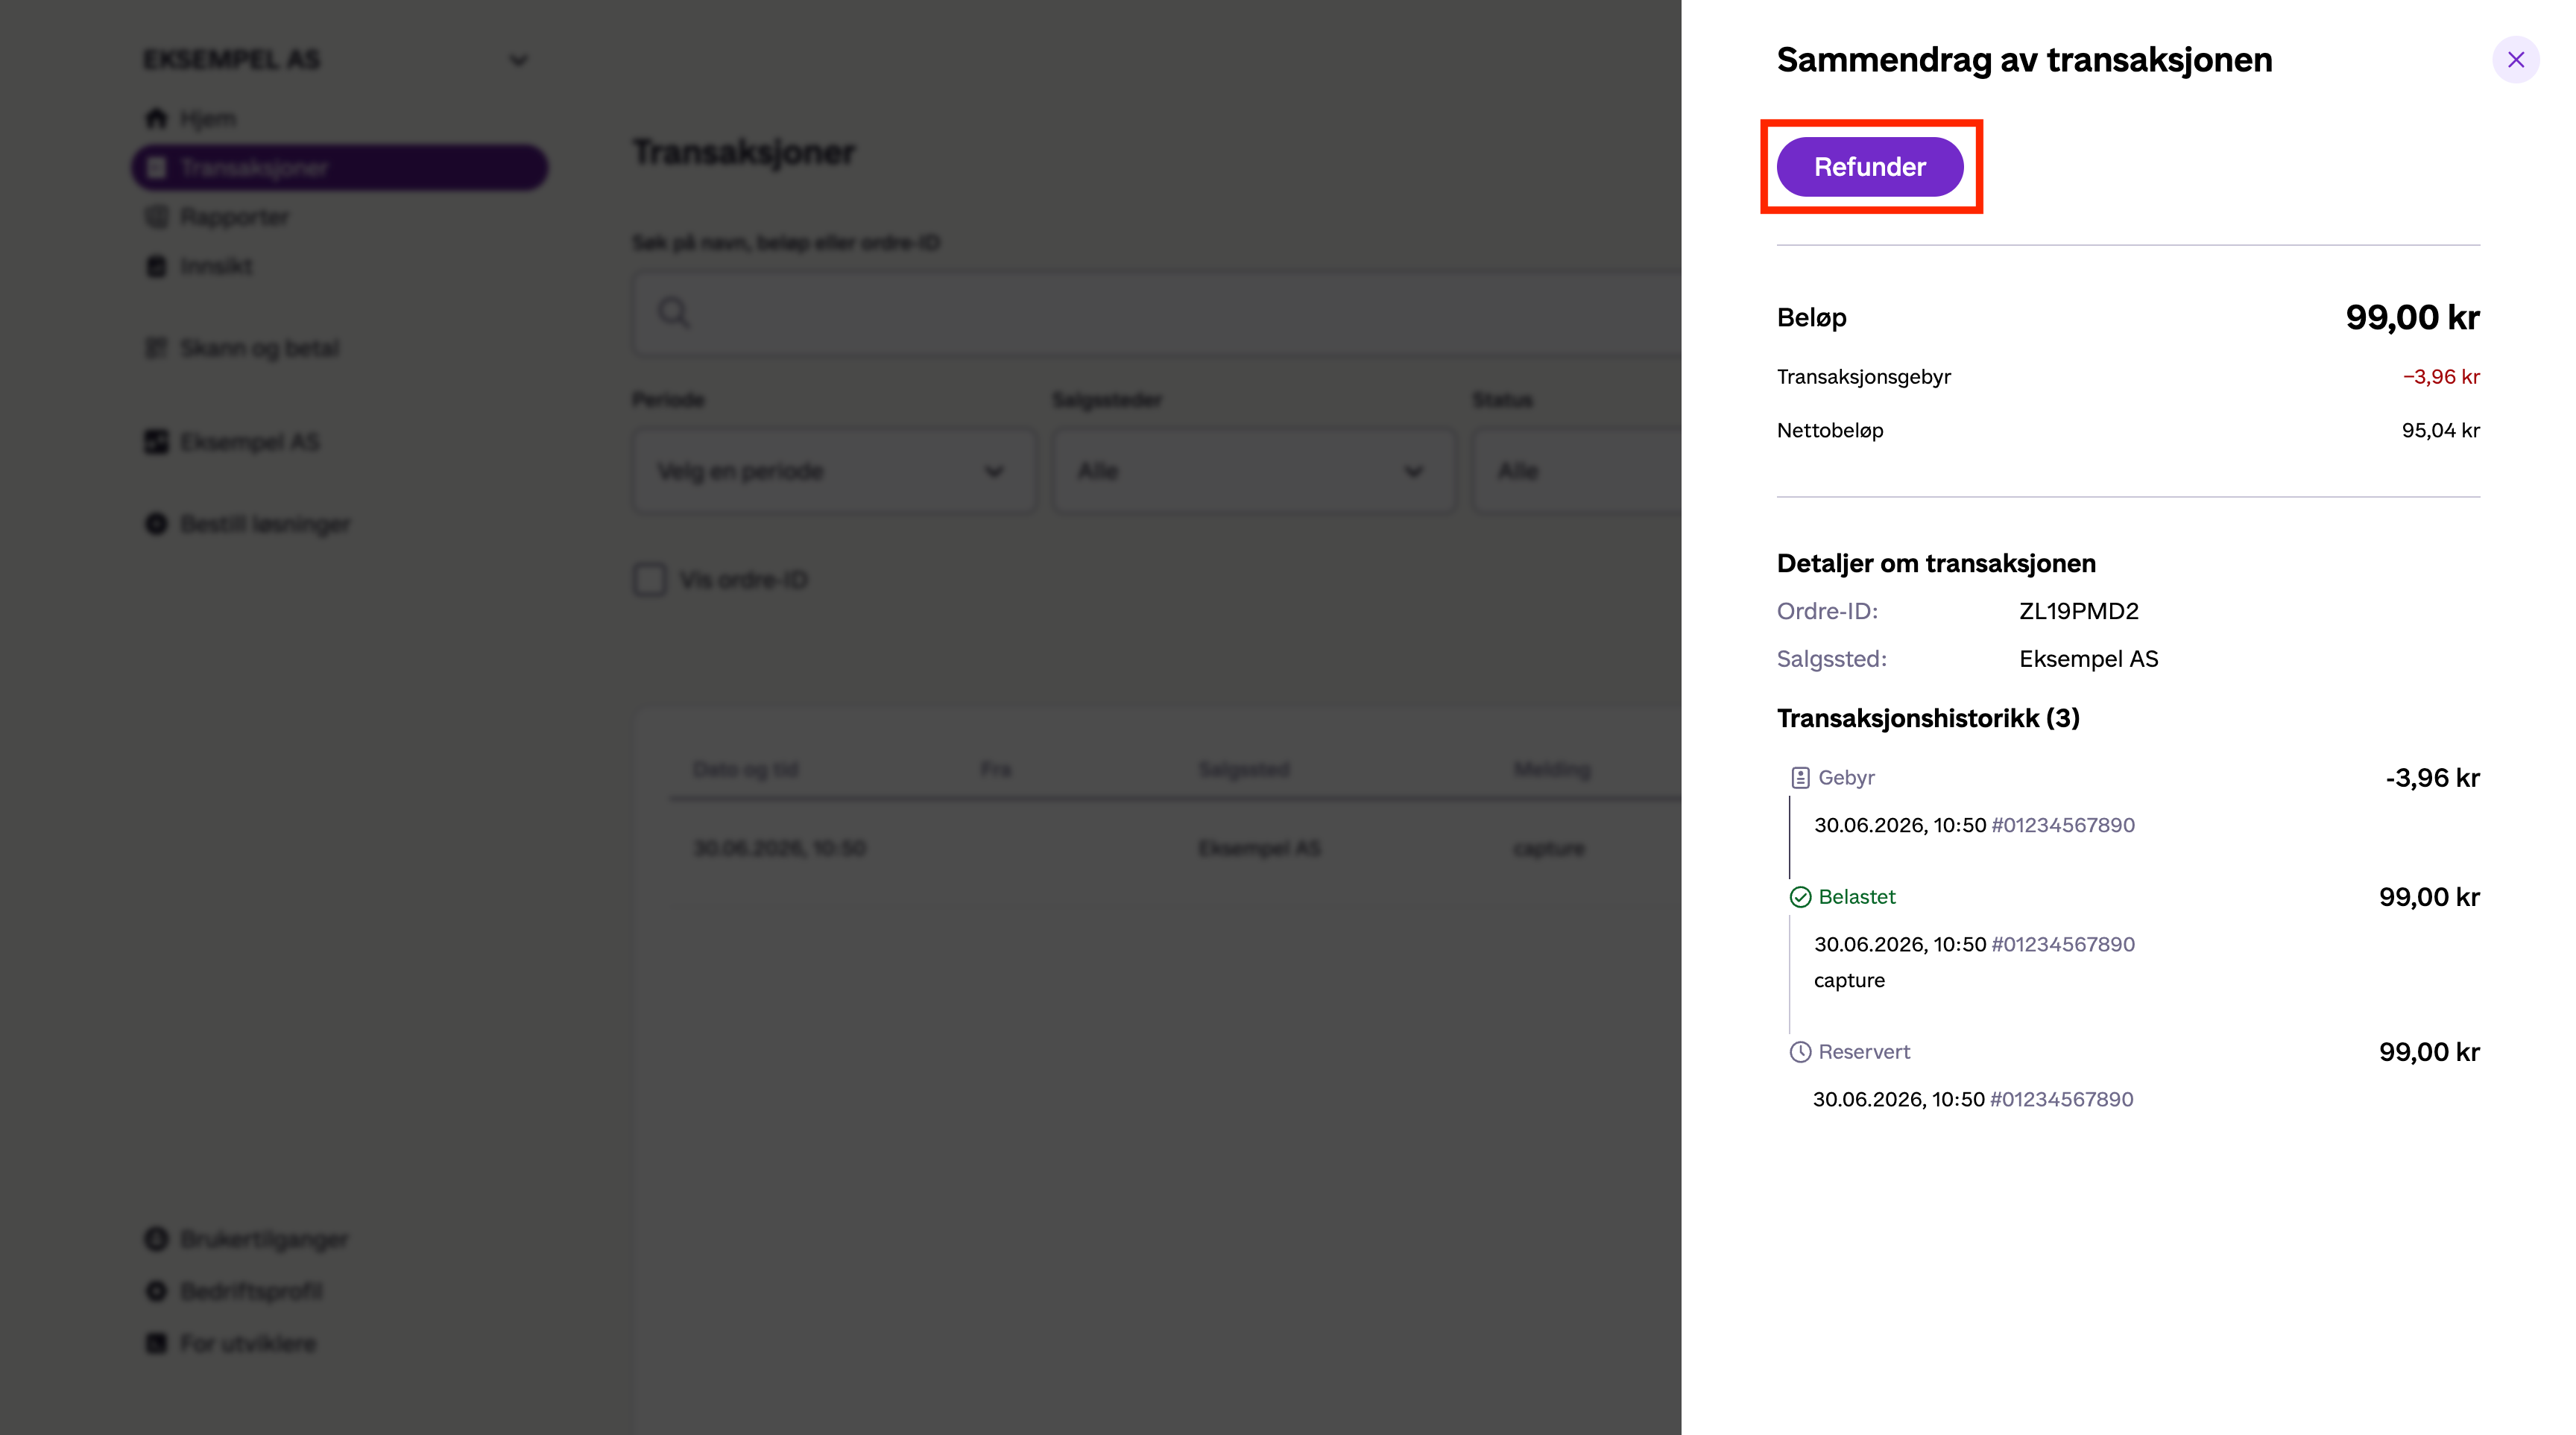
Task: Click the Bestill løsninger plus icon
Action: pyautogui.click(x=156, y=524)
